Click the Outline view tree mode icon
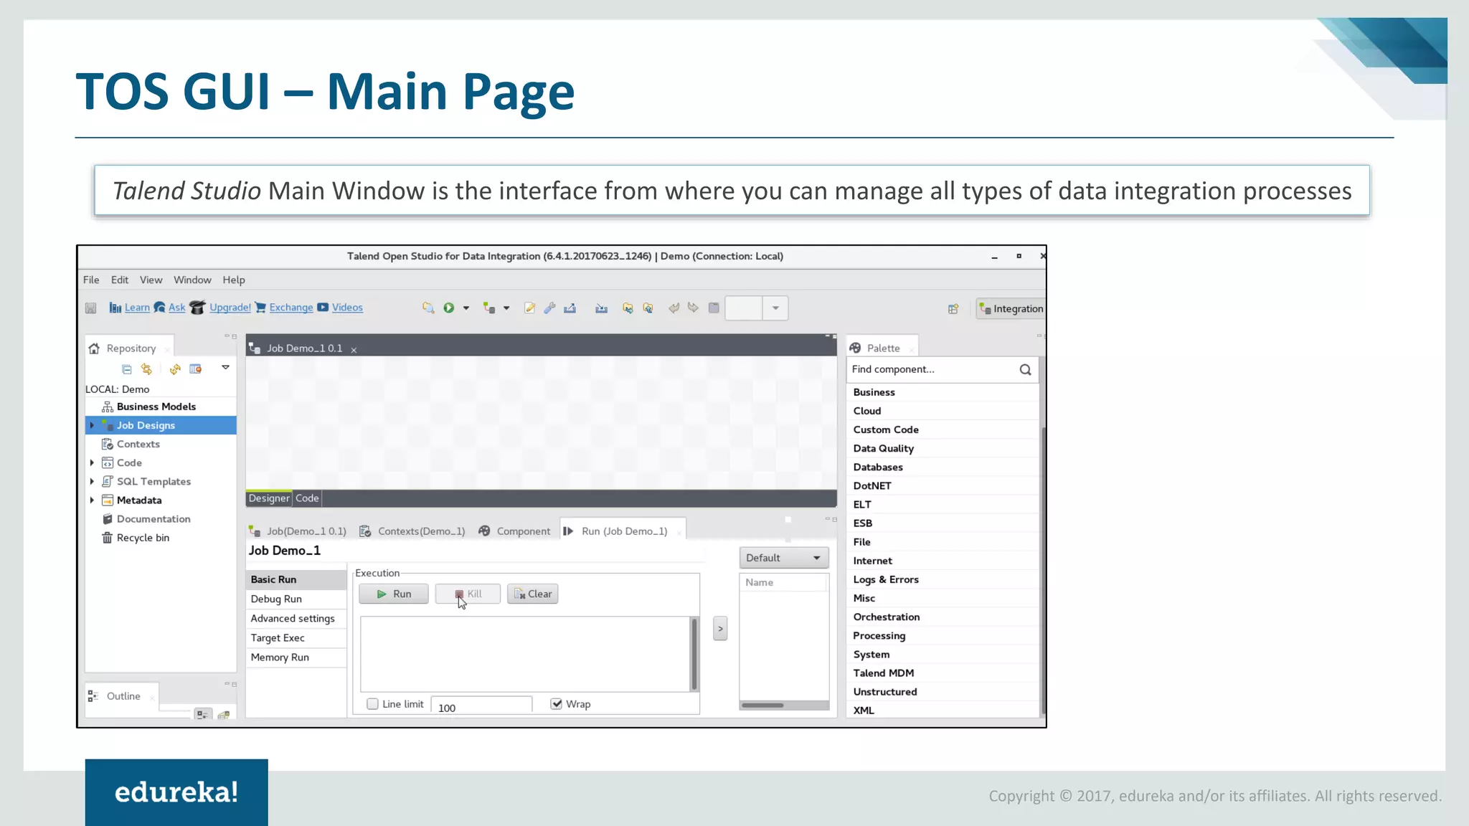This screenshot has width=1469, height=826. point(204,715)
